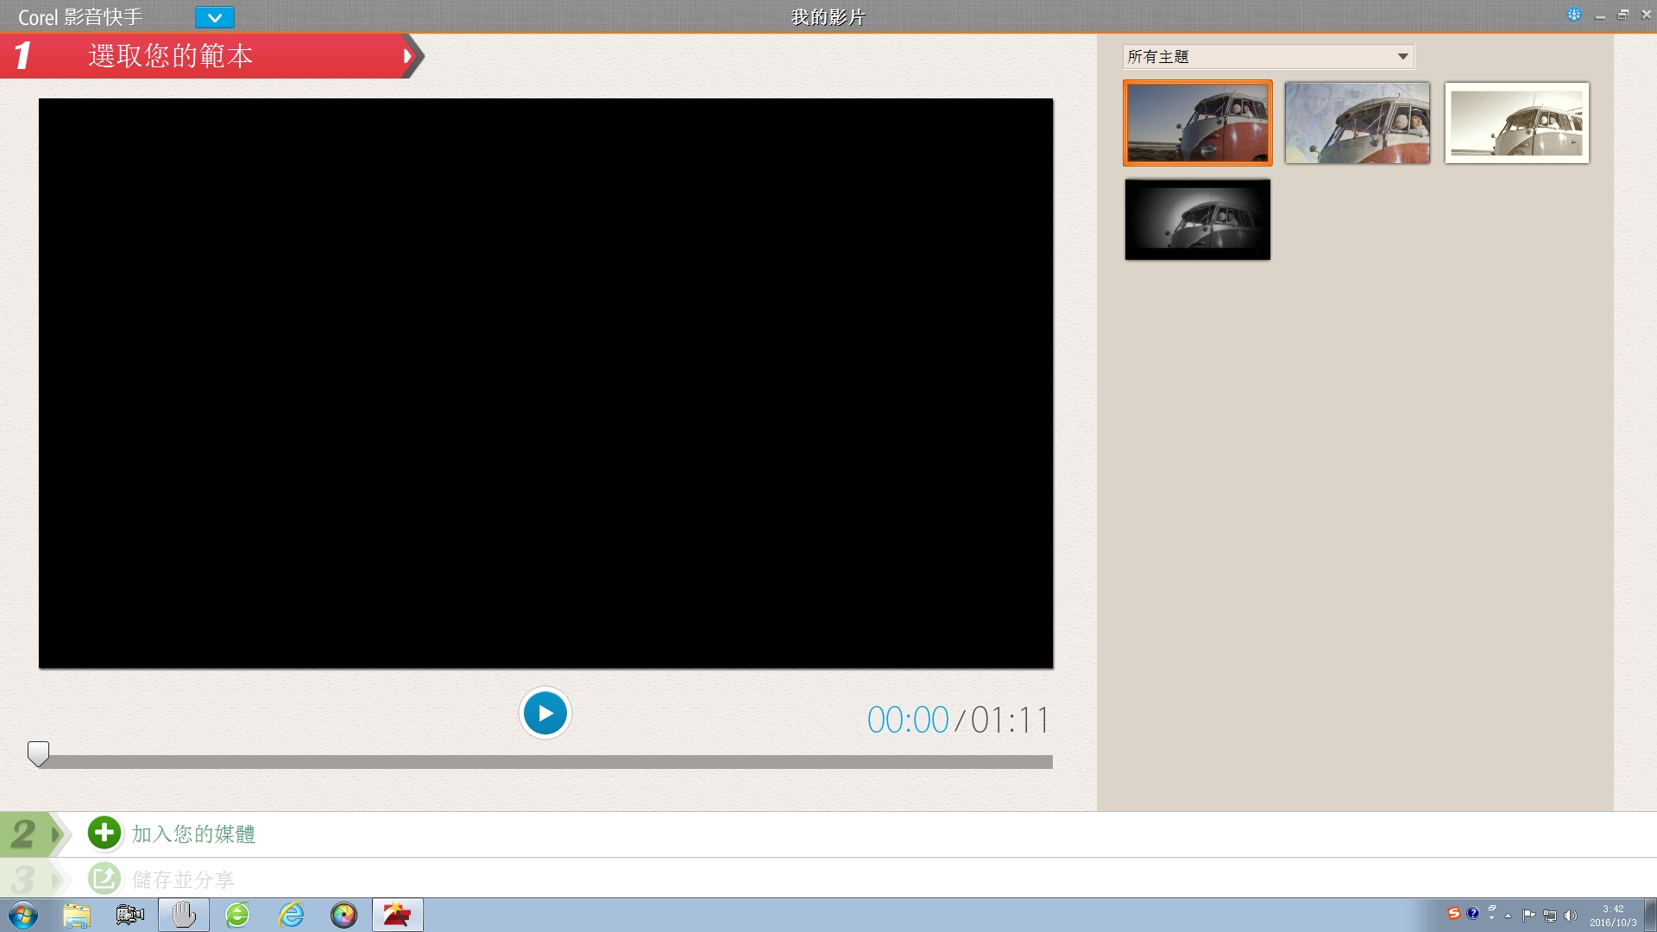Open the colorful aperture app in taskbar
Viewport: 1657px width, 932px height.
click(x=343, y=915)
